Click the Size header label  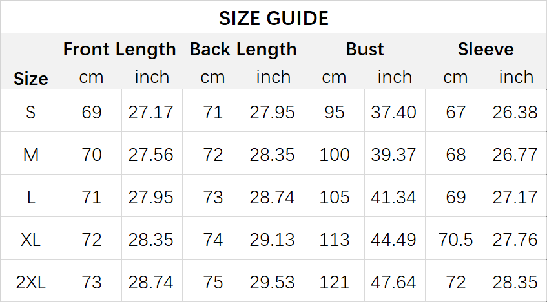31,79
